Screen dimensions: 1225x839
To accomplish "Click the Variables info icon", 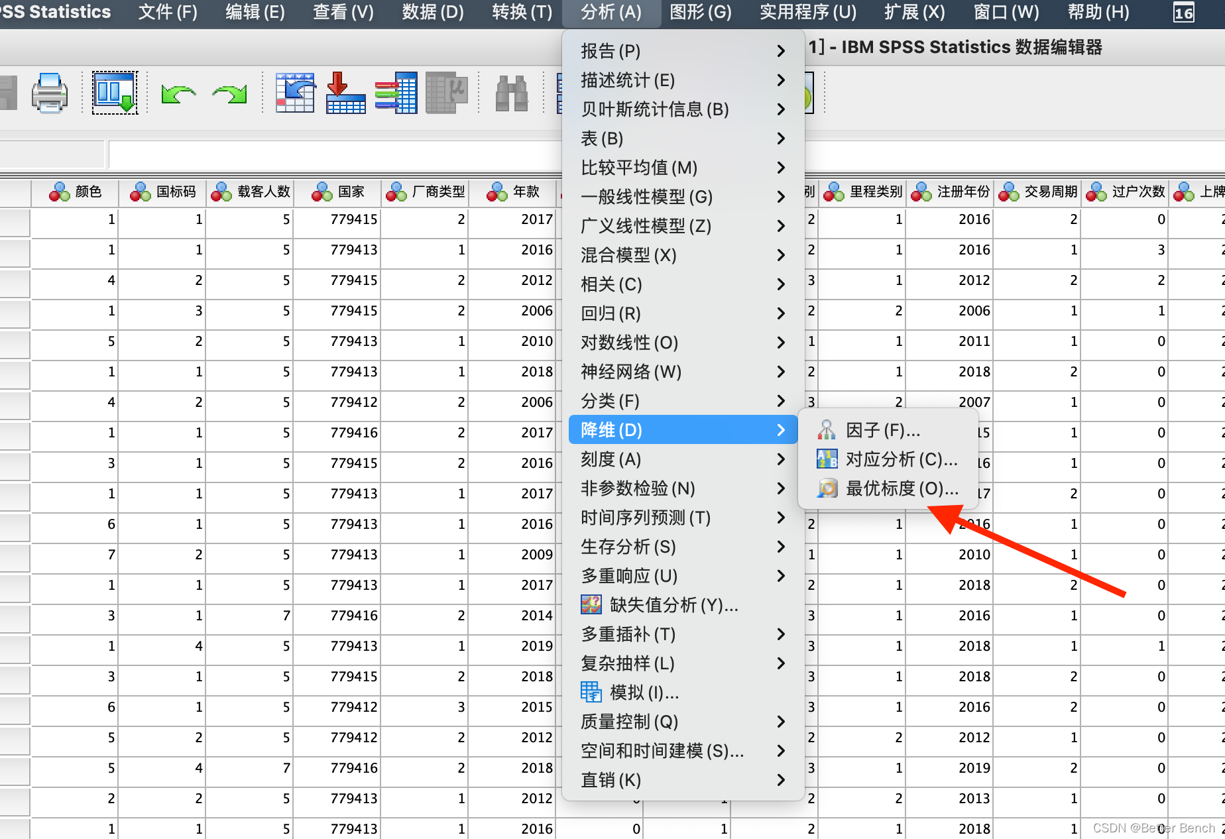I will (396, 93).
